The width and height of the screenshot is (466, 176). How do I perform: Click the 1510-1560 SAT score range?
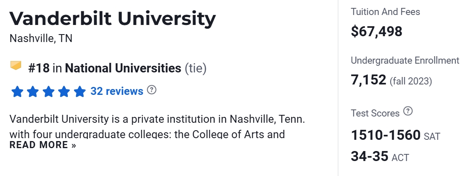(x=386, y=135)
